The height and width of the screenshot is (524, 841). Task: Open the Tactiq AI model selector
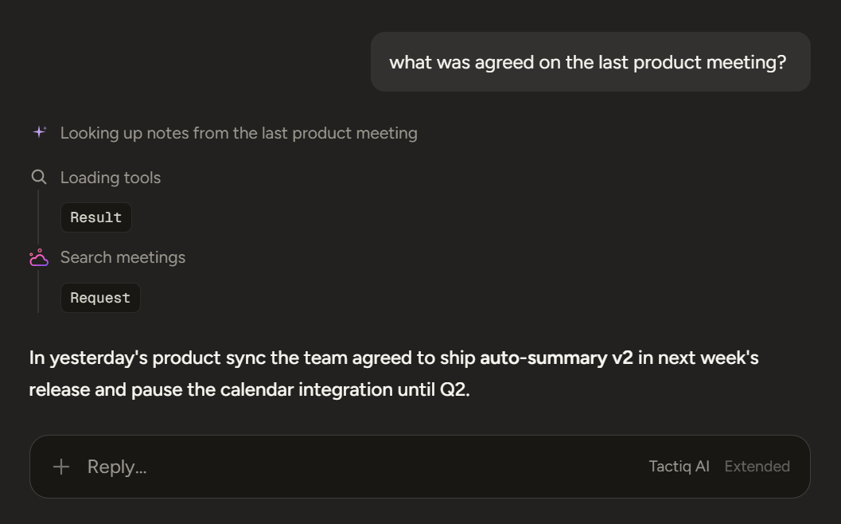679,466
